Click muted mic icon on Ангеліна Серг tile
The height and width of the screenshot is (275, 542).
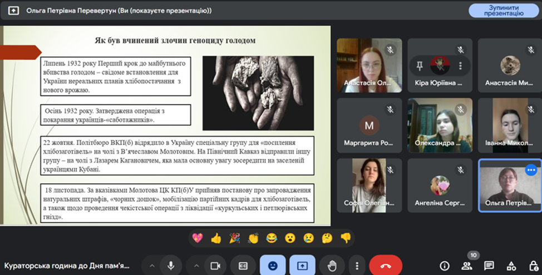[x=460, y=170]
